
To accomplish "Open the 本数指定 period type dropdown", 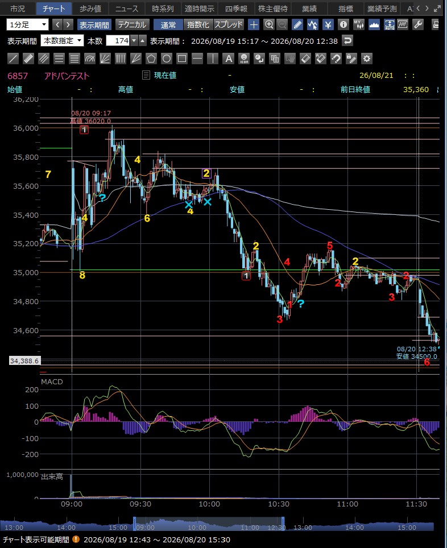I will pyautogui.click(x=62, y=40).
